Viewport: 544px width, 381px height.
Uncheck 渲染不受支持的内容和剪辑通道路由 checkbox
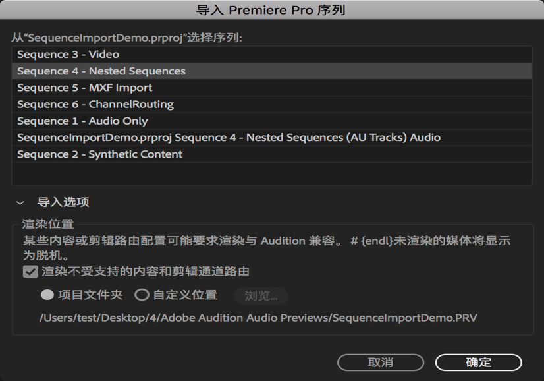click(x=30, y=272)
